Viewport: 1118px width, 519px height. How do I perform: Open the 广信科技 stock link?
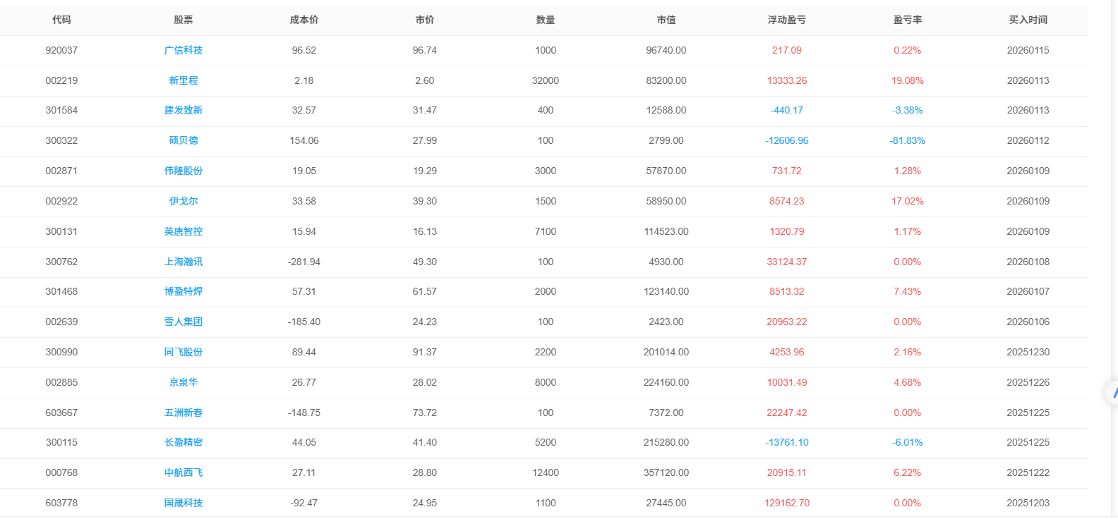184,50
